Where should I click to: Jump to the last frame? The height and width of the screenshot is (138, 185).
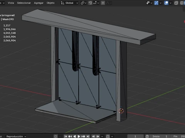tap(88, 136)
